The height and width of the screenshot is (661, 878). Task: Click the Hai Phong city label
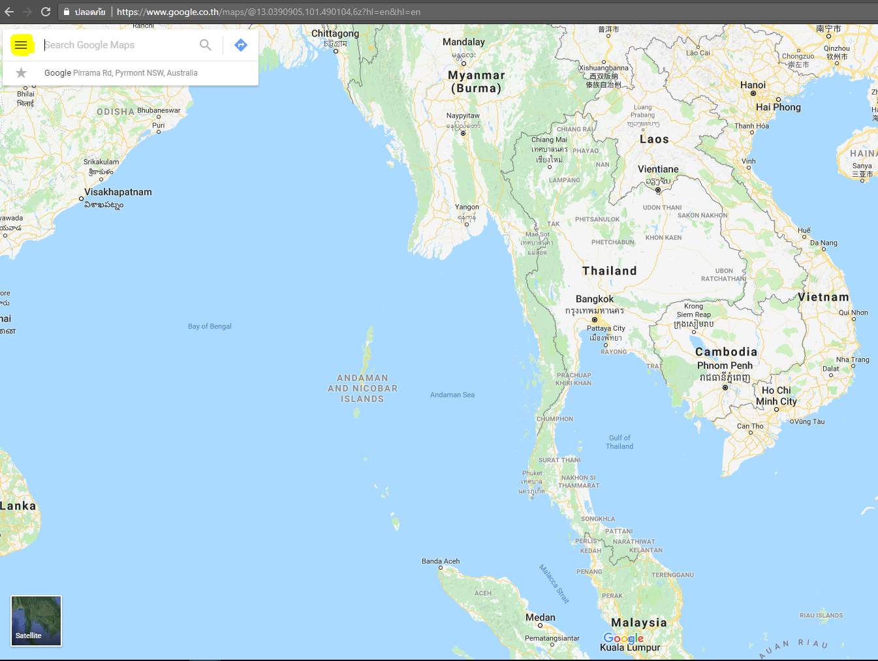tap(778, 107)
